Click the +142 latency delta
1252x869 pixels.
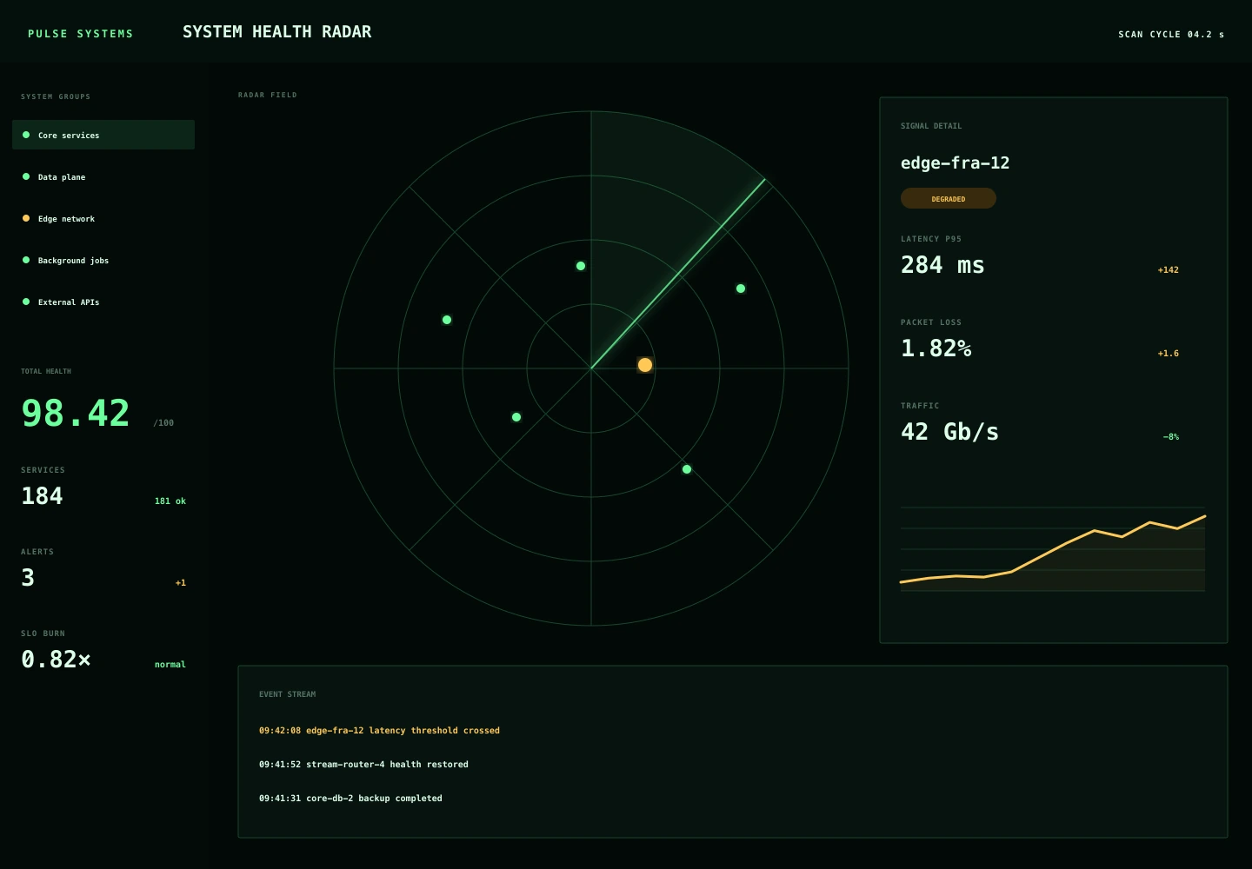(x=1168, y=269)
